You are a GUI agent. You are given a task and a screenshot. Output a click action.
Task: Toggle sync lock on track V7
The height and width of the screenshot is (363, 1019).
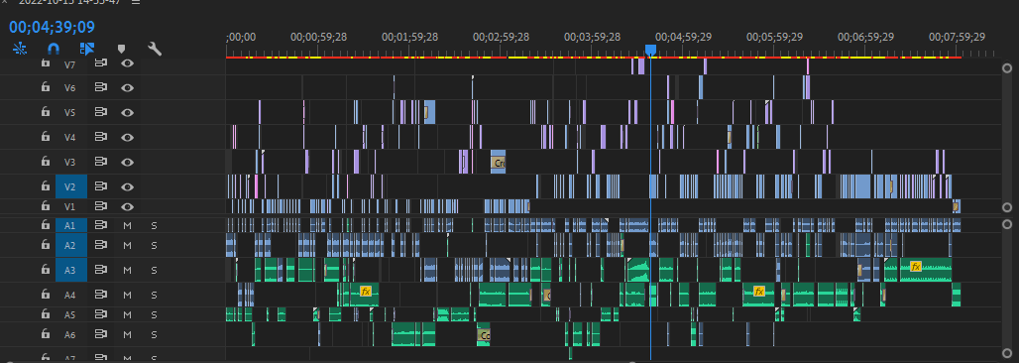pos(101,63)
